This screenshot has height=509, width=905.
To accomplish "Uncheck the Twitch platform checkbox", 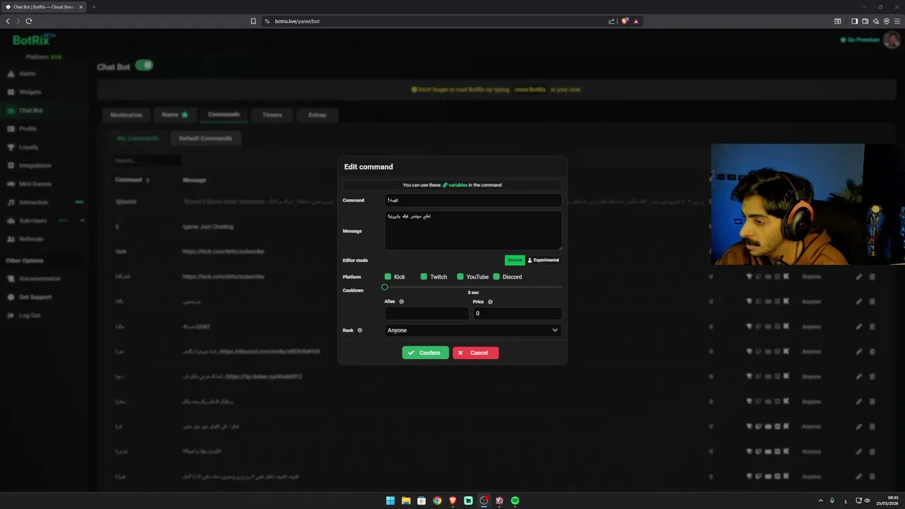I will (424, 276).
